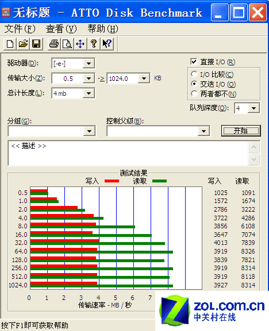Open the 1024.0 maximum transfer size dropdown
Viewport: 269px width, 331px height.
point(144,79)
